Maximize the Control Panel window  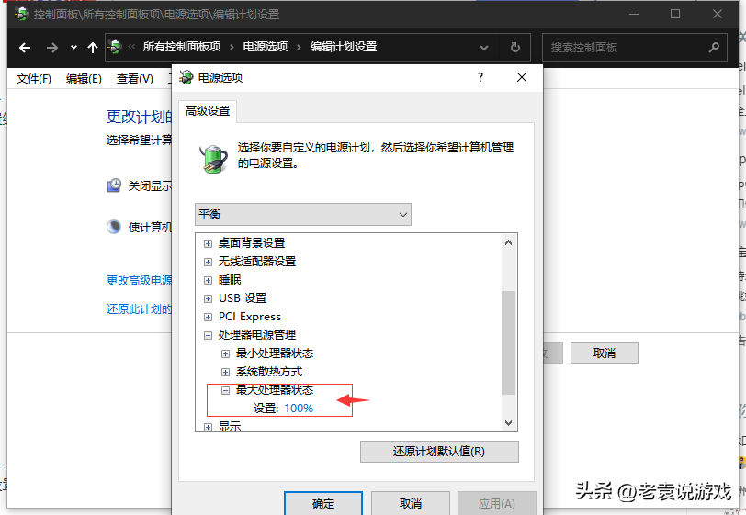(x=674, y=15)
